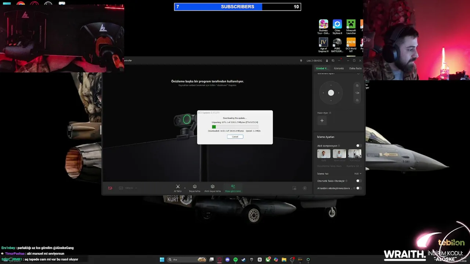Screen dimensions: 470x264
Task: Add a preset with Hazır Ayar plus button
Action: [322, 121]
